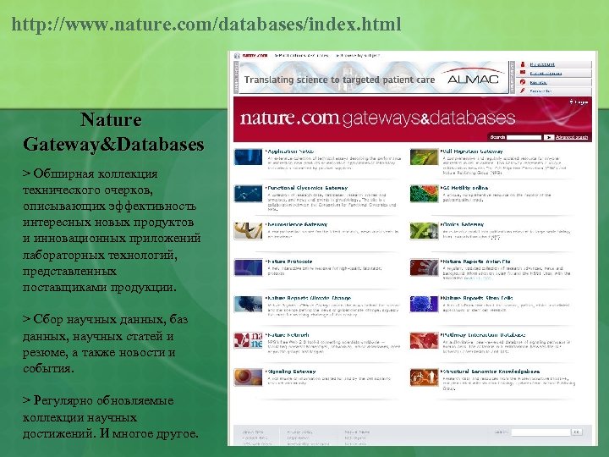
Task: Open the Nature Reports Climate Change thumbnail
Action: tap(248, 304)
